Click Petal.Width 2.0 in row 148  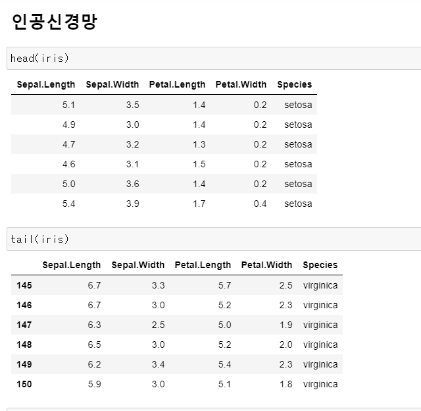point(285,344)
